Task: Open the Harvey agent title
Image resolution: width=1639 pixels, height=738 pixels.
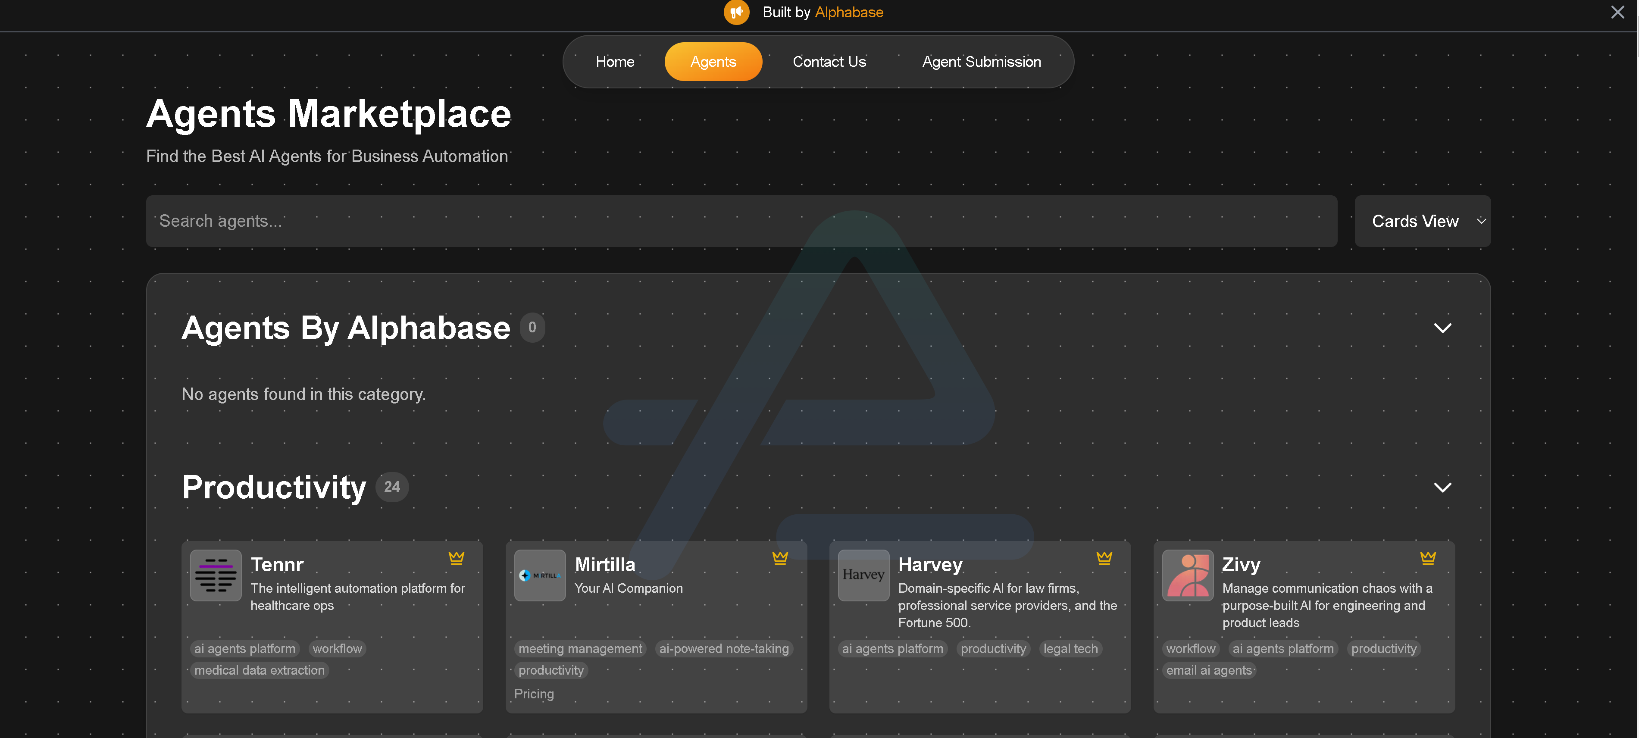Action: [930, 564]
